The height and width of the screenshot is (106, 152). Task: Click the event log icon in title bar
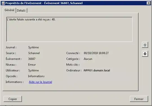[x=3, y=3]
